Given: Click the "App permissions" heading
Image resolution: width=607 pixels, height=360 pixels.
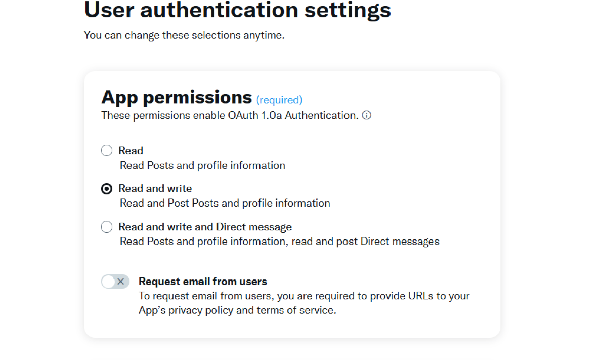Looking at the screenshot, I should (x=176, y=97).
